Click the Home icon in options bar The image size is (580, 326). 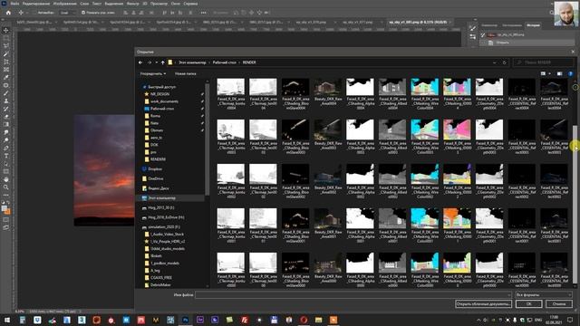click(8, 13)
